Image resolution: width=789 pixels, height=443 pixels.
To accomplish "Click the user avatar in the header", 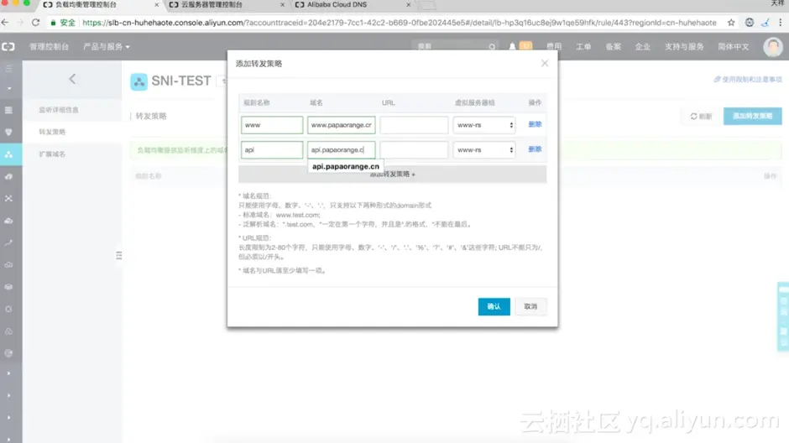I will pos(773,47).
